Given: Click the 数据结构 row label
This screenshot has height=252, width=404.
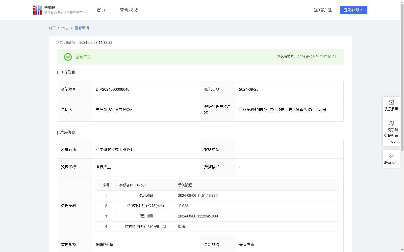Looking at the screenshot, I should point(68,206).
